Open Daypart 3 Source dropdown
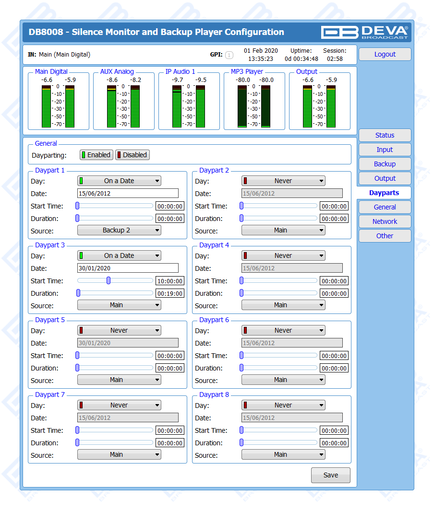The width and height of the screenshot is (434, 510). [x=119, y=305]
